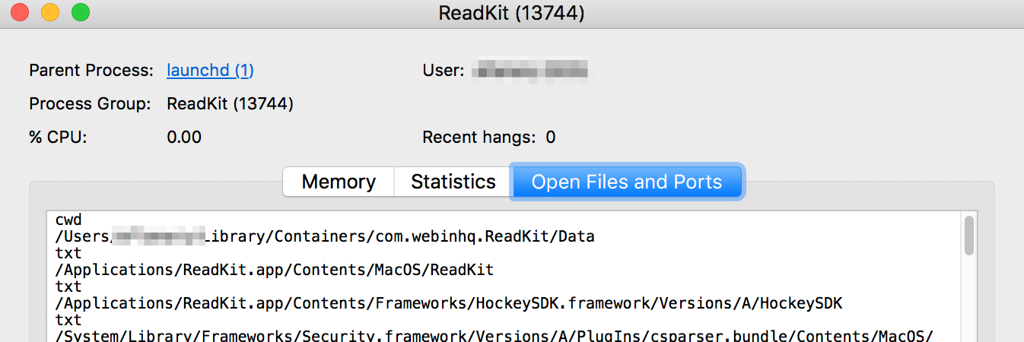Click the % CPU value 0.00
The height and width of the screenshot is (342, 1024).
click(x=184, y=138)
